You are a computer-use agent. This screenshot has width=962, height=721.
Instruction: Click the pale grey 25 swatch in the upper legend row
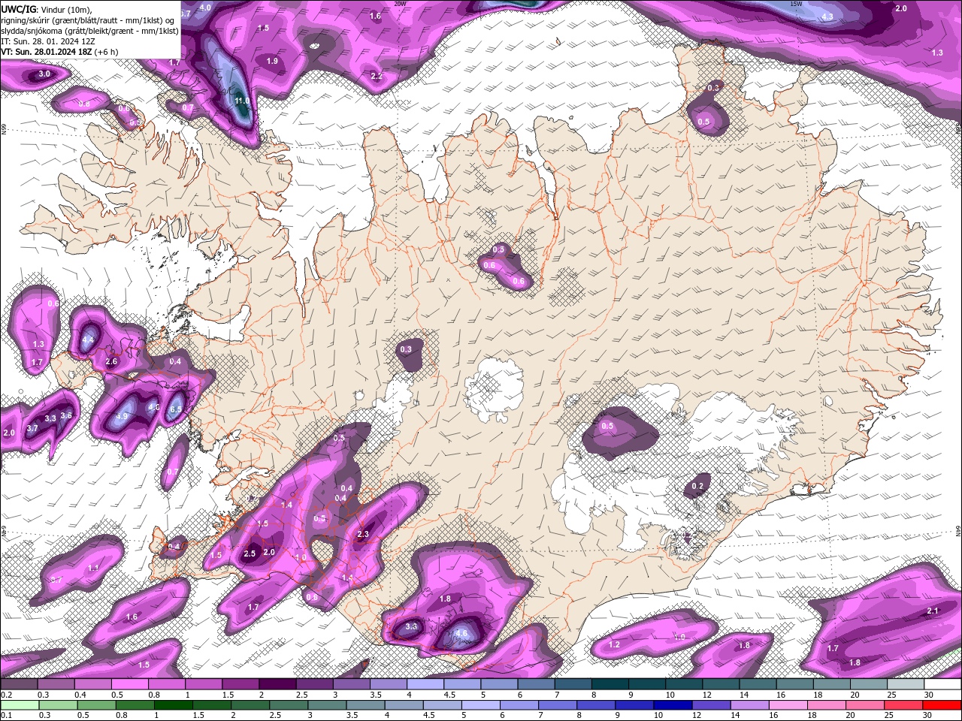[906, 684]
